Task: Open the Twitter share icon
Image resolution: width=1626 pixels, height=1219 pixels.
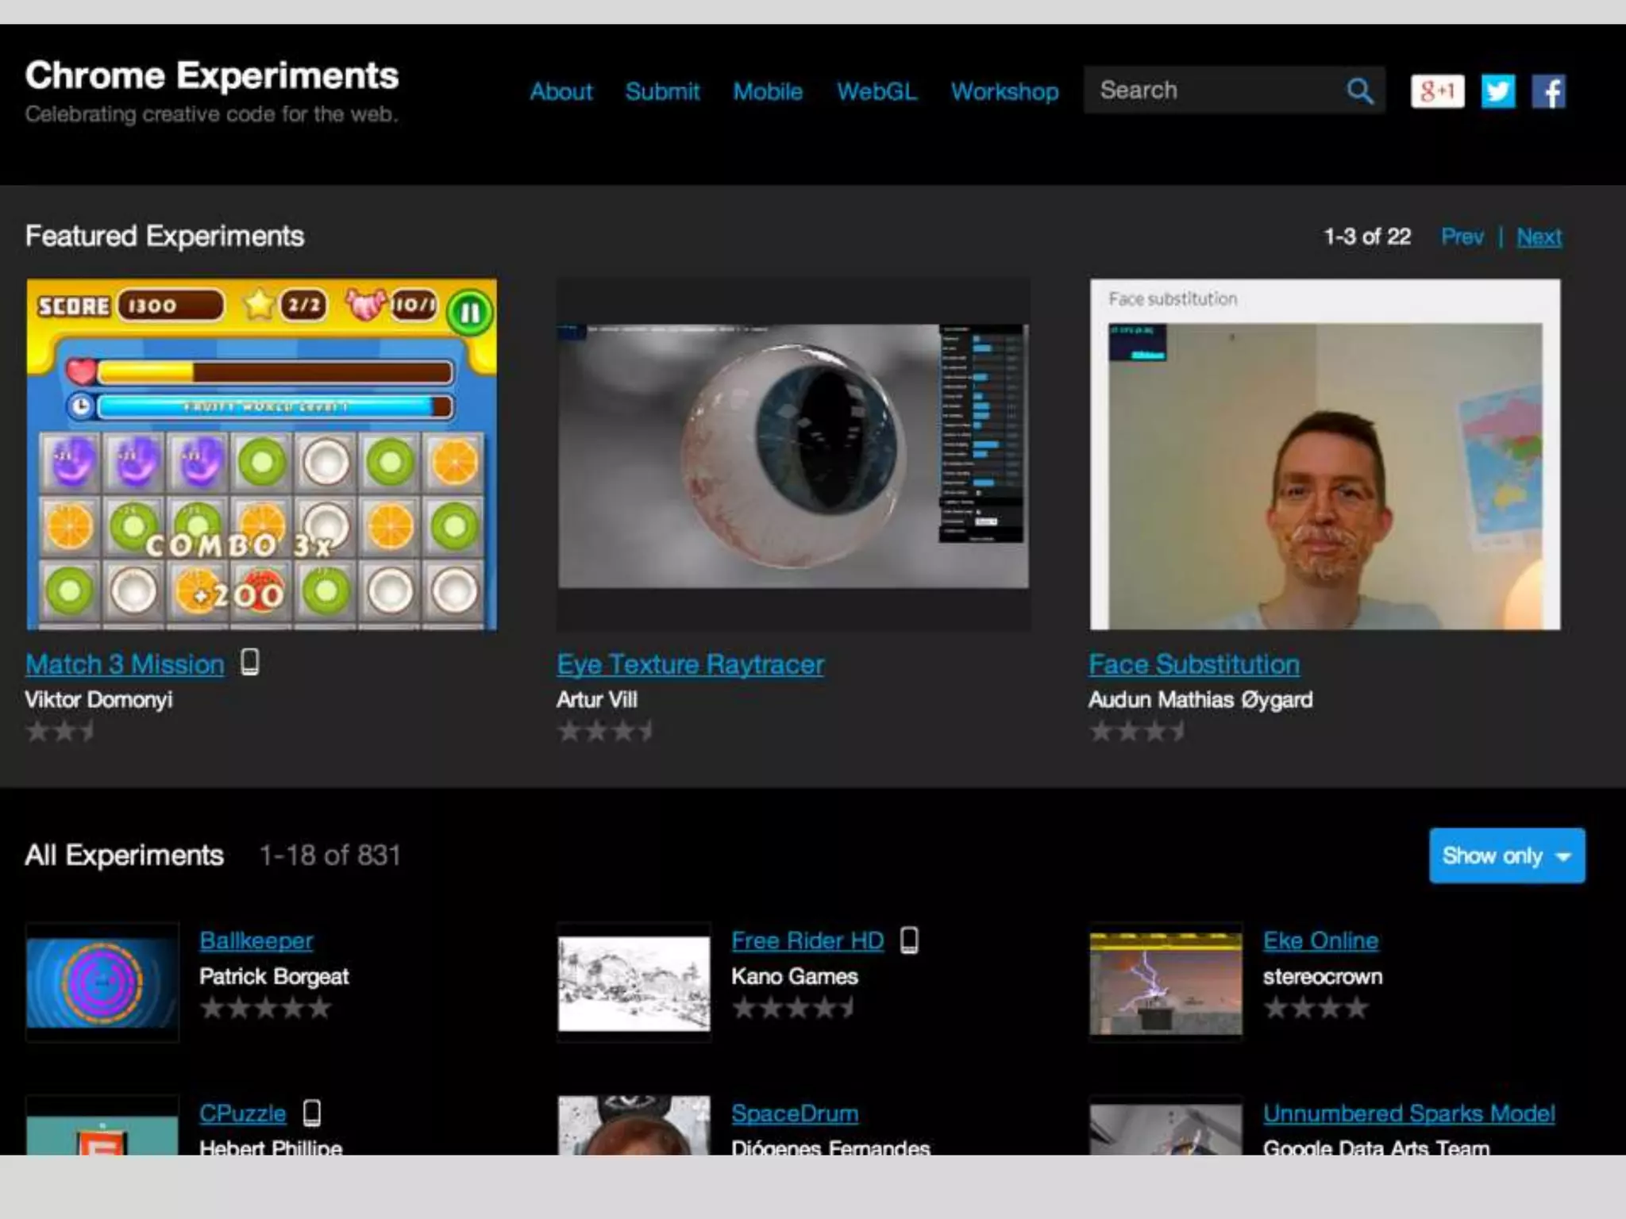Action: tap(1498, 91)
